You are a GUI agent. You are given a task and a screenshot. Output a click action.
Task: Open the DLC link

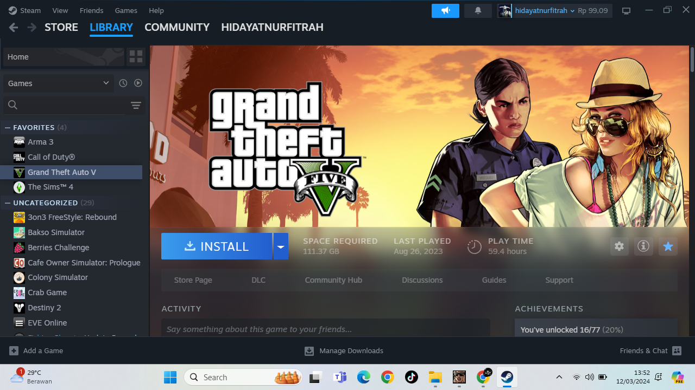tap(258, 280)
